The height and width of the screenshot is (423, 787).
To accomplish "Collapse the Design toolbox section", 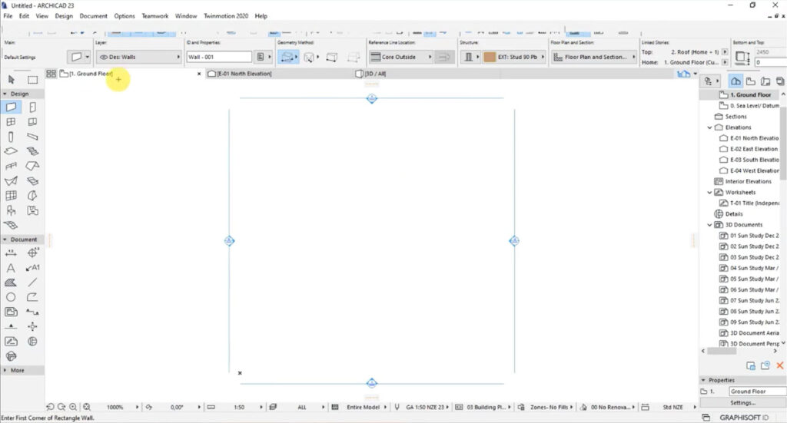I will click(x=5, y=94).
